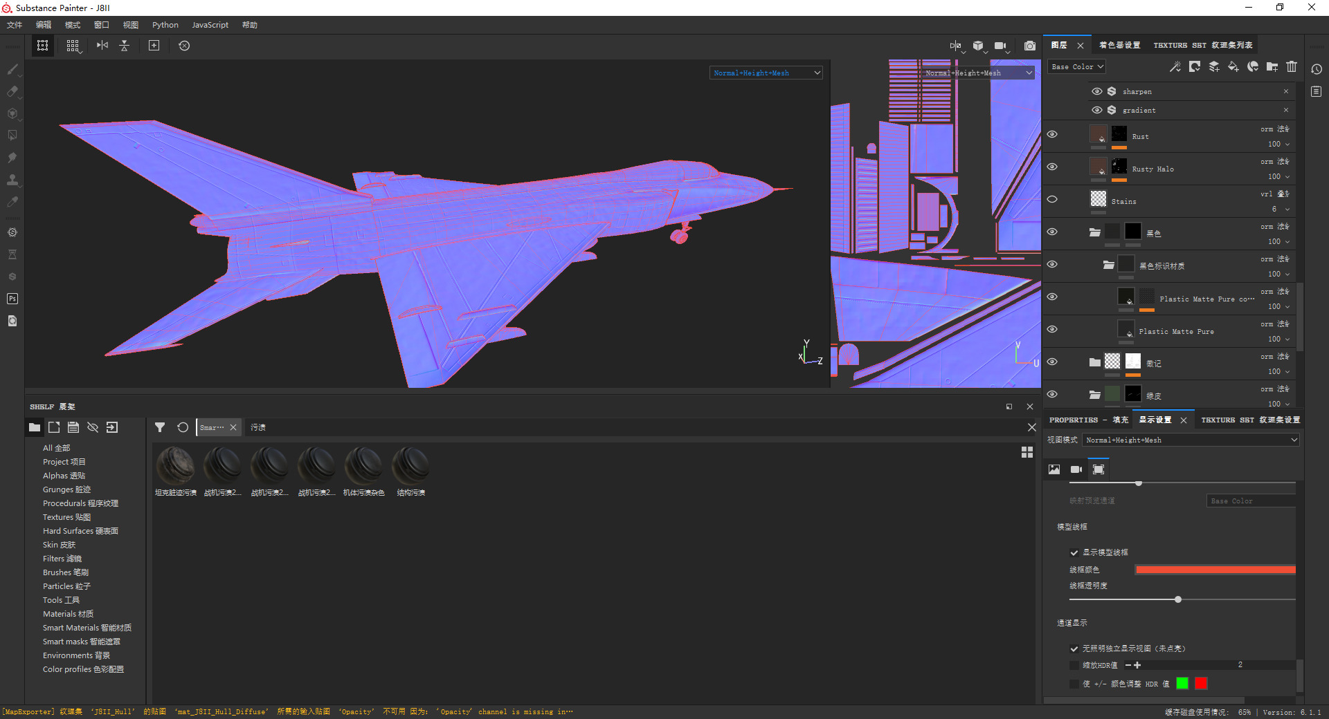Viewport: 1329px width, 719px height.
Task: Toggle the symmetry tool in top toolbar
Action: pyautogui.click(x=102, y=46)
